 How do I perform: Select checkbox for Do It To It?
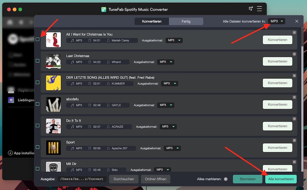tap(38, 126)
